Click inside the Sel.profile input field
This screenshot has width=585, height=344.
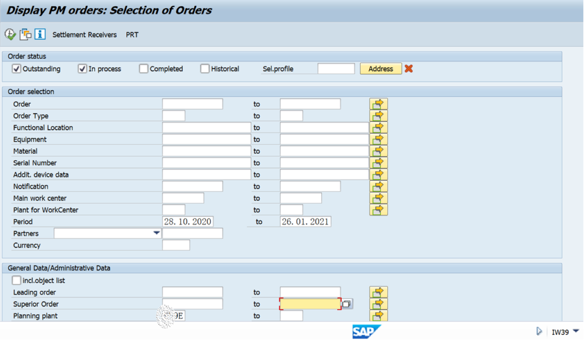pos(336,68)
